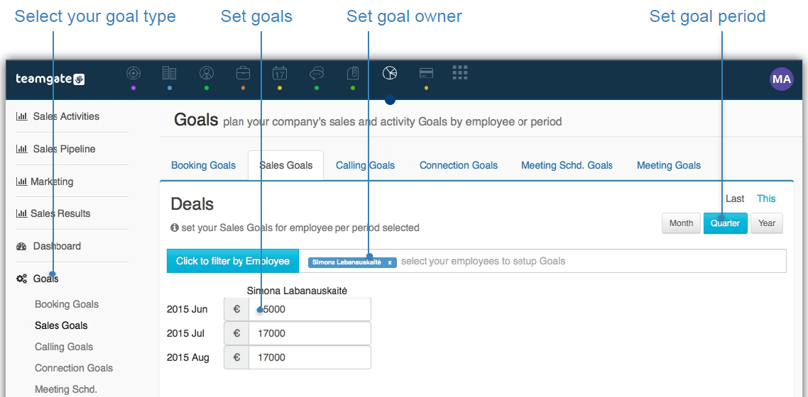
Task: Remove the Simona Labanauskaitė employee tag
Action: (390, 262)
